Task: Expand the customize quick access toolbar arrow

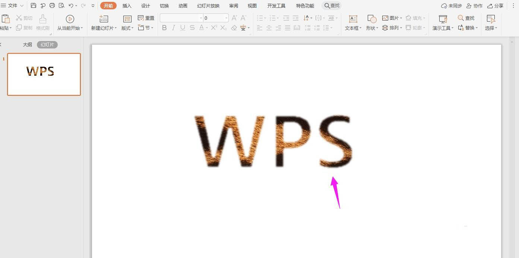Action: 93,6
